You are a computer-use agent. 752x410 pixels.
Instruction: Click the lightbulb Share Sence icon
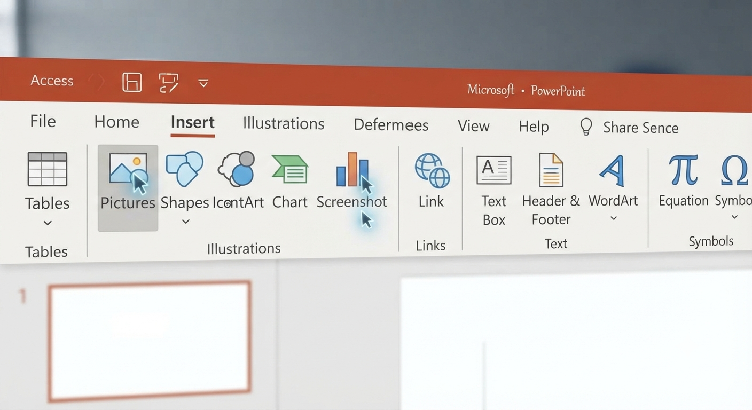586,127
